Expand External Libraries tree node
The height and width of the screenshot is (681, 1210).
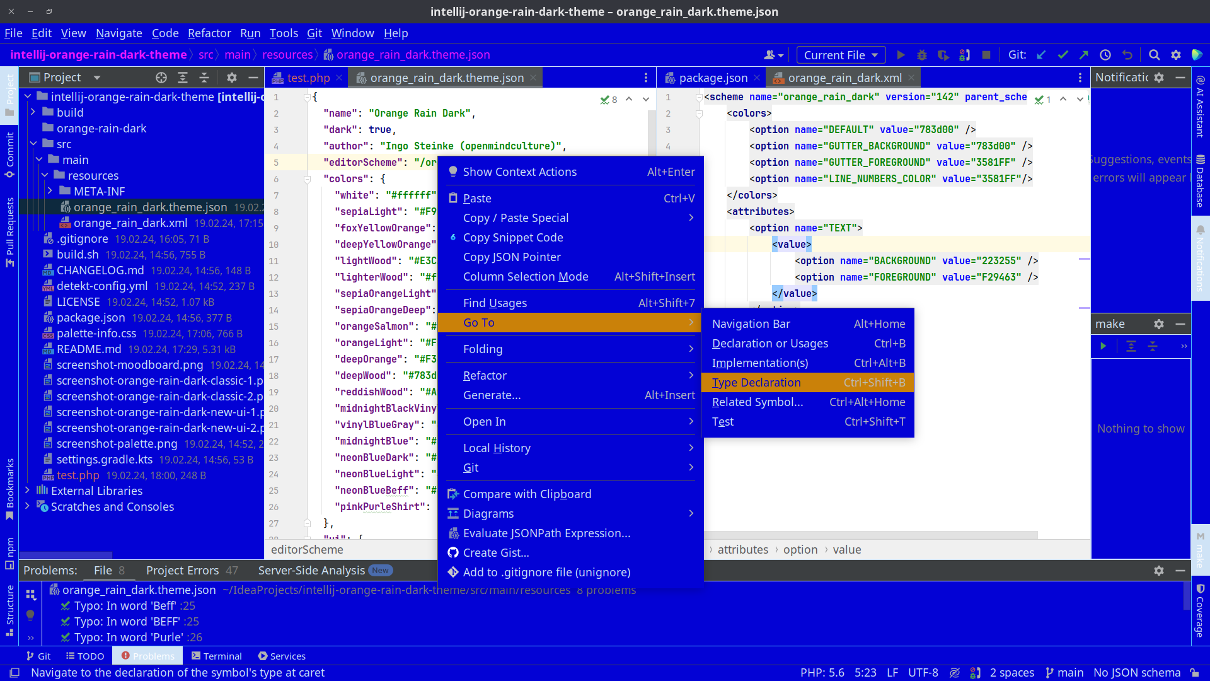[x=27, y=491]
